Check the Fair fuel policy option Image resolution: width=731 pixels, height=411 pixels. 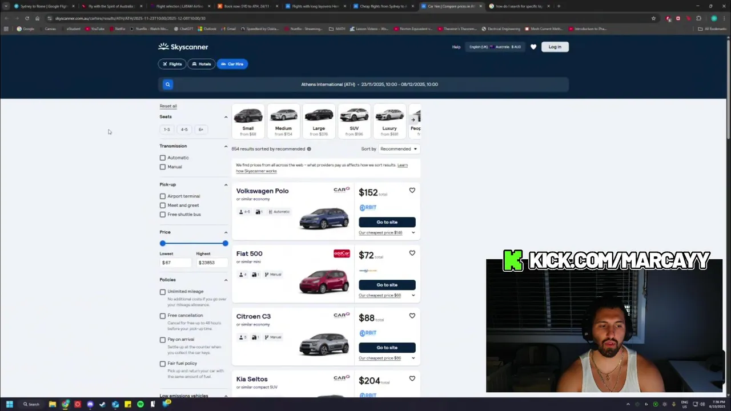pos(163,364)
